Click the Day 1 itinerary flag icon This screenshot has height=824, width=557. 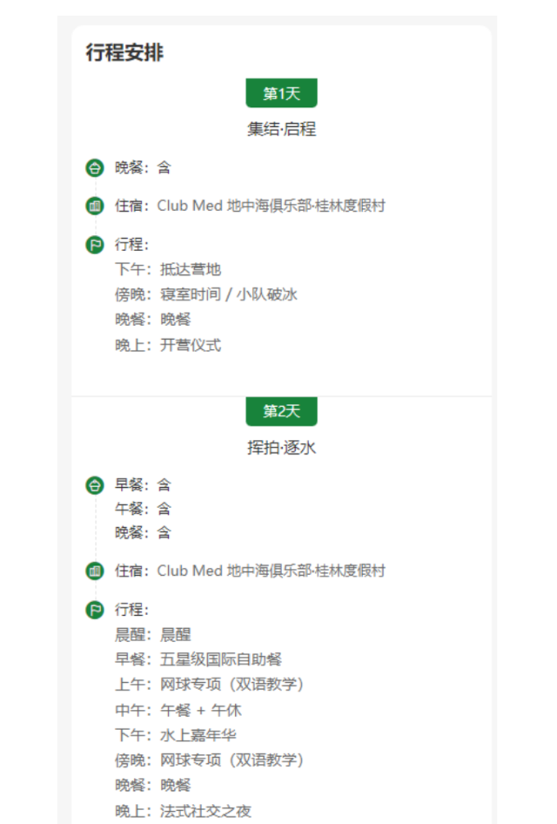tap(94, 245)
